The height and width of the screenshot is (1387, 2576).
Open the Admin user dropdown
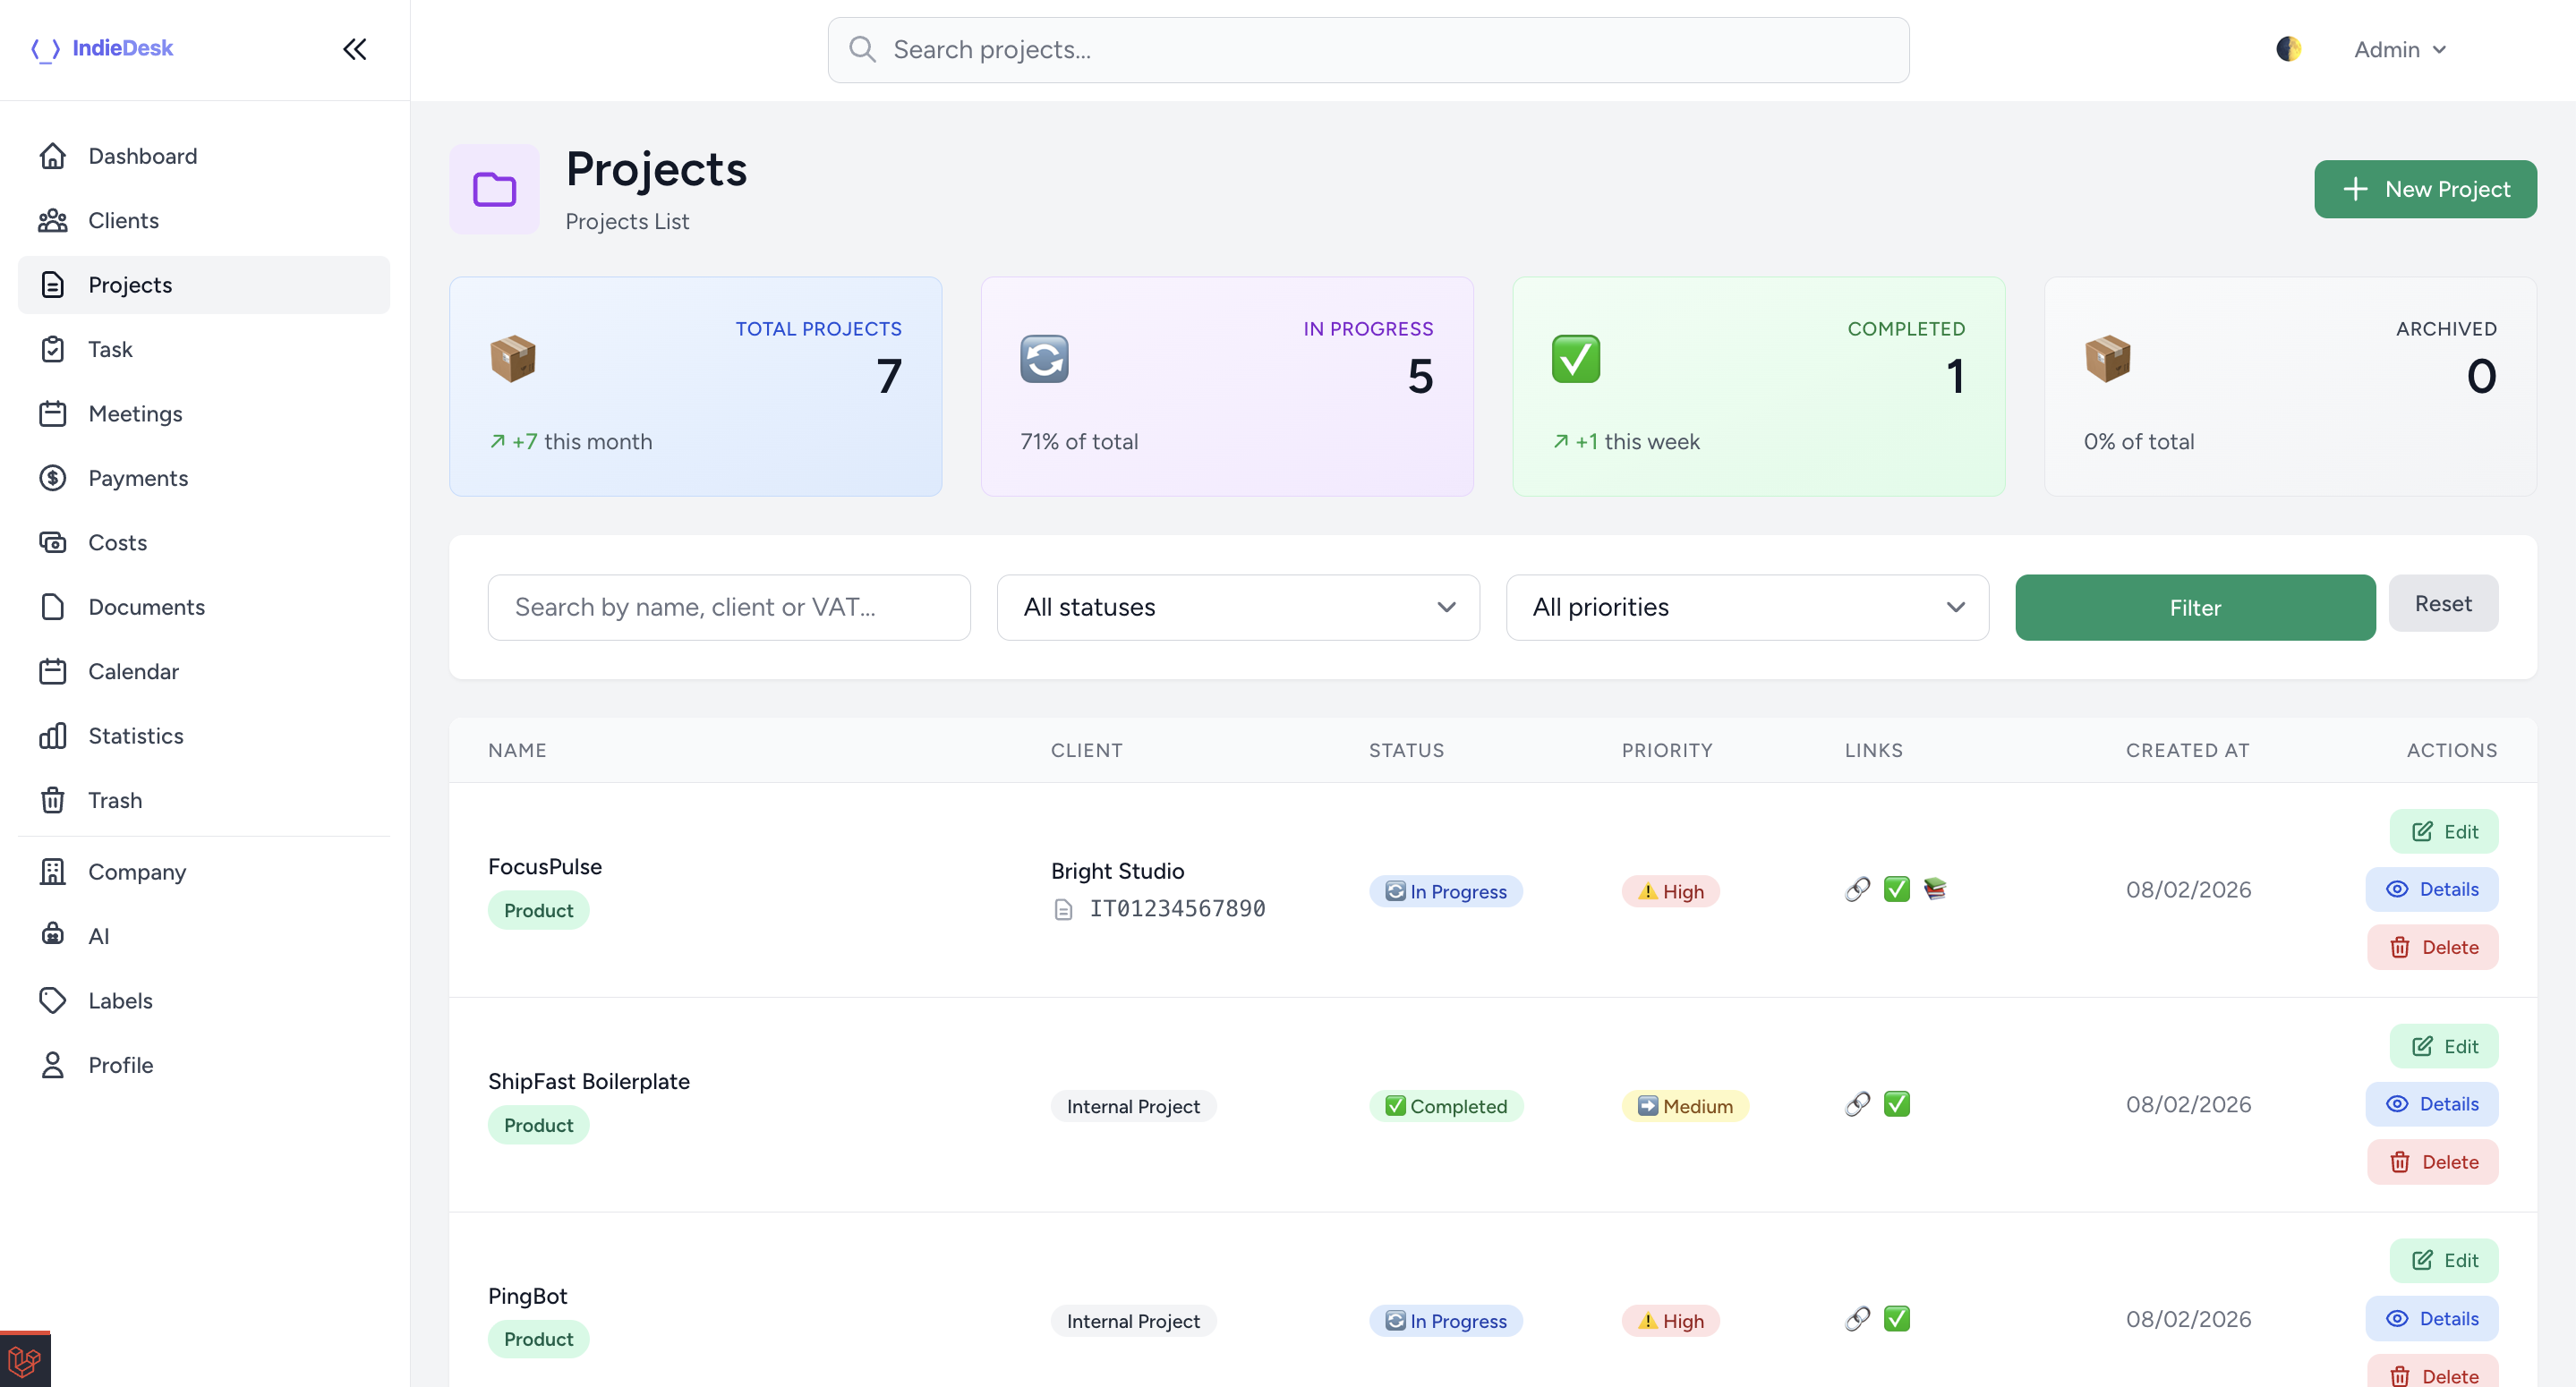coord(2398,49)
